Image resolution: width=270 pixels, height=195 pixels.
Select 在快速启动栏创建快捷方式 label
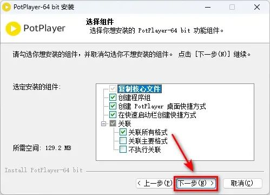tap(157, 115)
